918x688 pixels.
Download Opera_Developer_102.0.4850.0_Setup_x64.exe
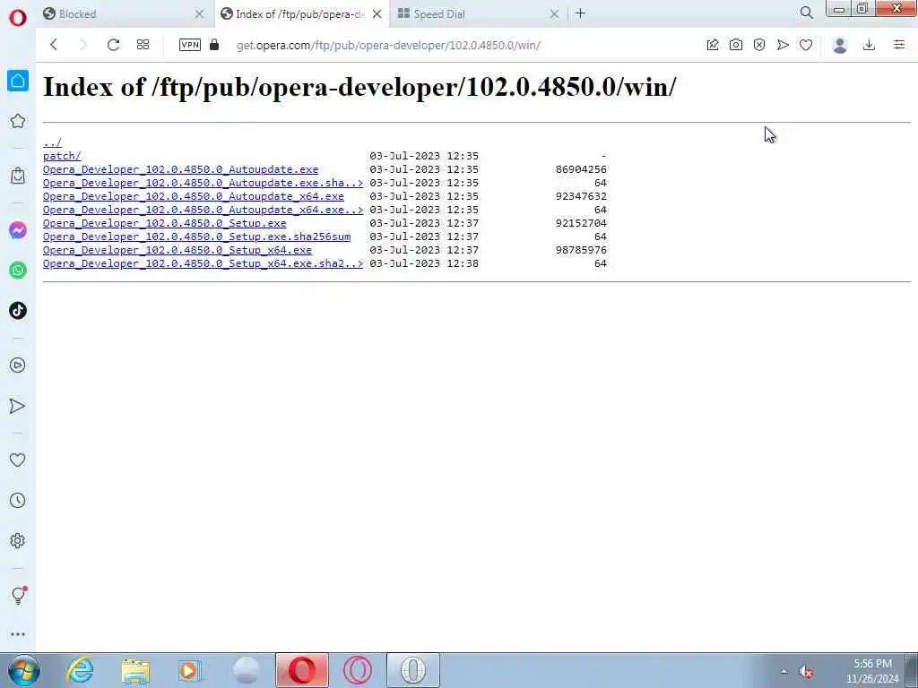(x=178, y=251)
